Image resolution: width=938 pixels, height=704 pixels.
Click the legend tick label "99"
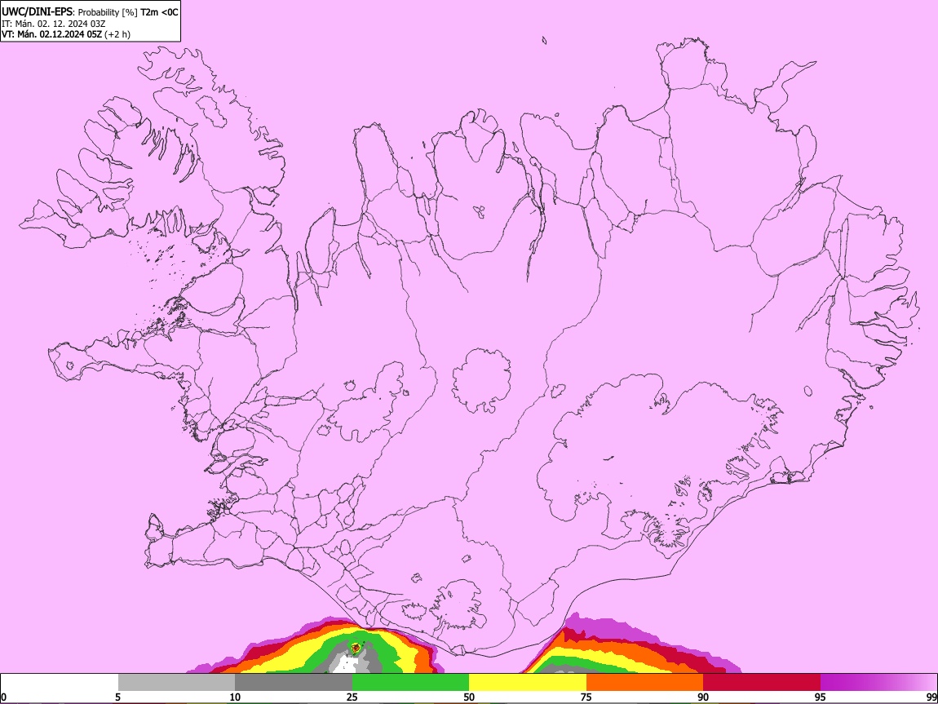click(931, 697)
